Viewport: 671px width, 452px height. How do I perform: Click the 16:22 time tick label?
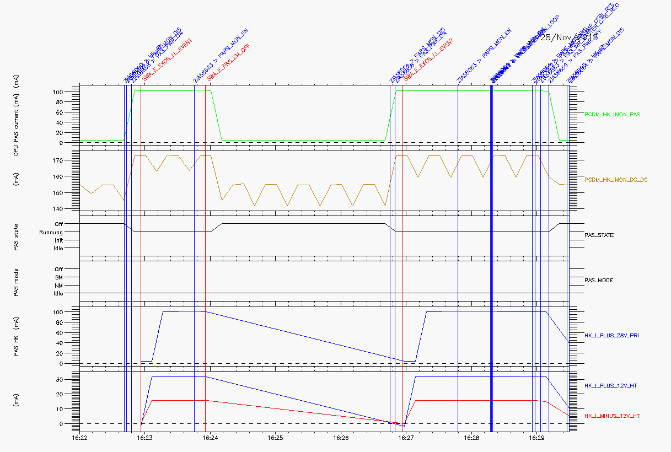[80, 438]
